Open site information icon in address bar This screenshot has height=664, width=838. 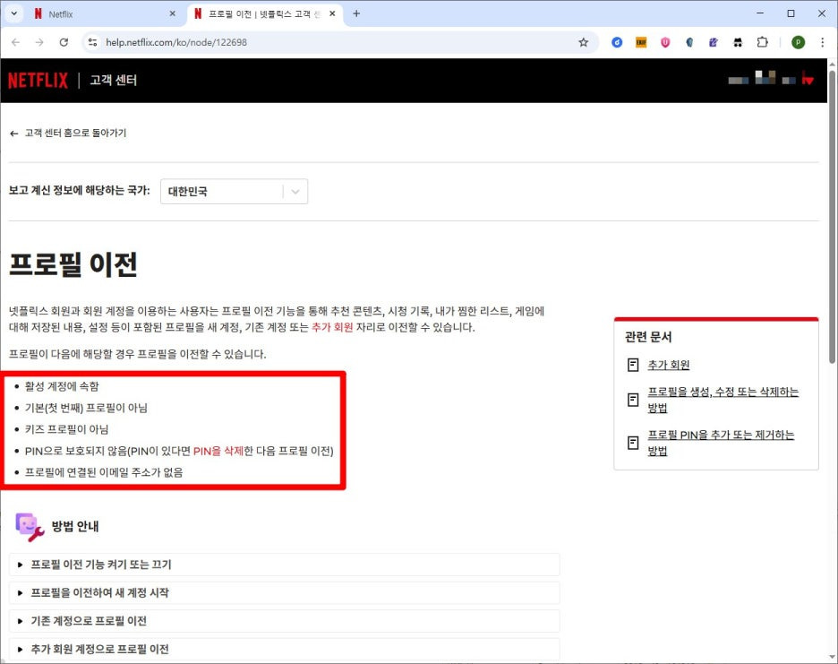pyautogui.click(x=92, y=42)
